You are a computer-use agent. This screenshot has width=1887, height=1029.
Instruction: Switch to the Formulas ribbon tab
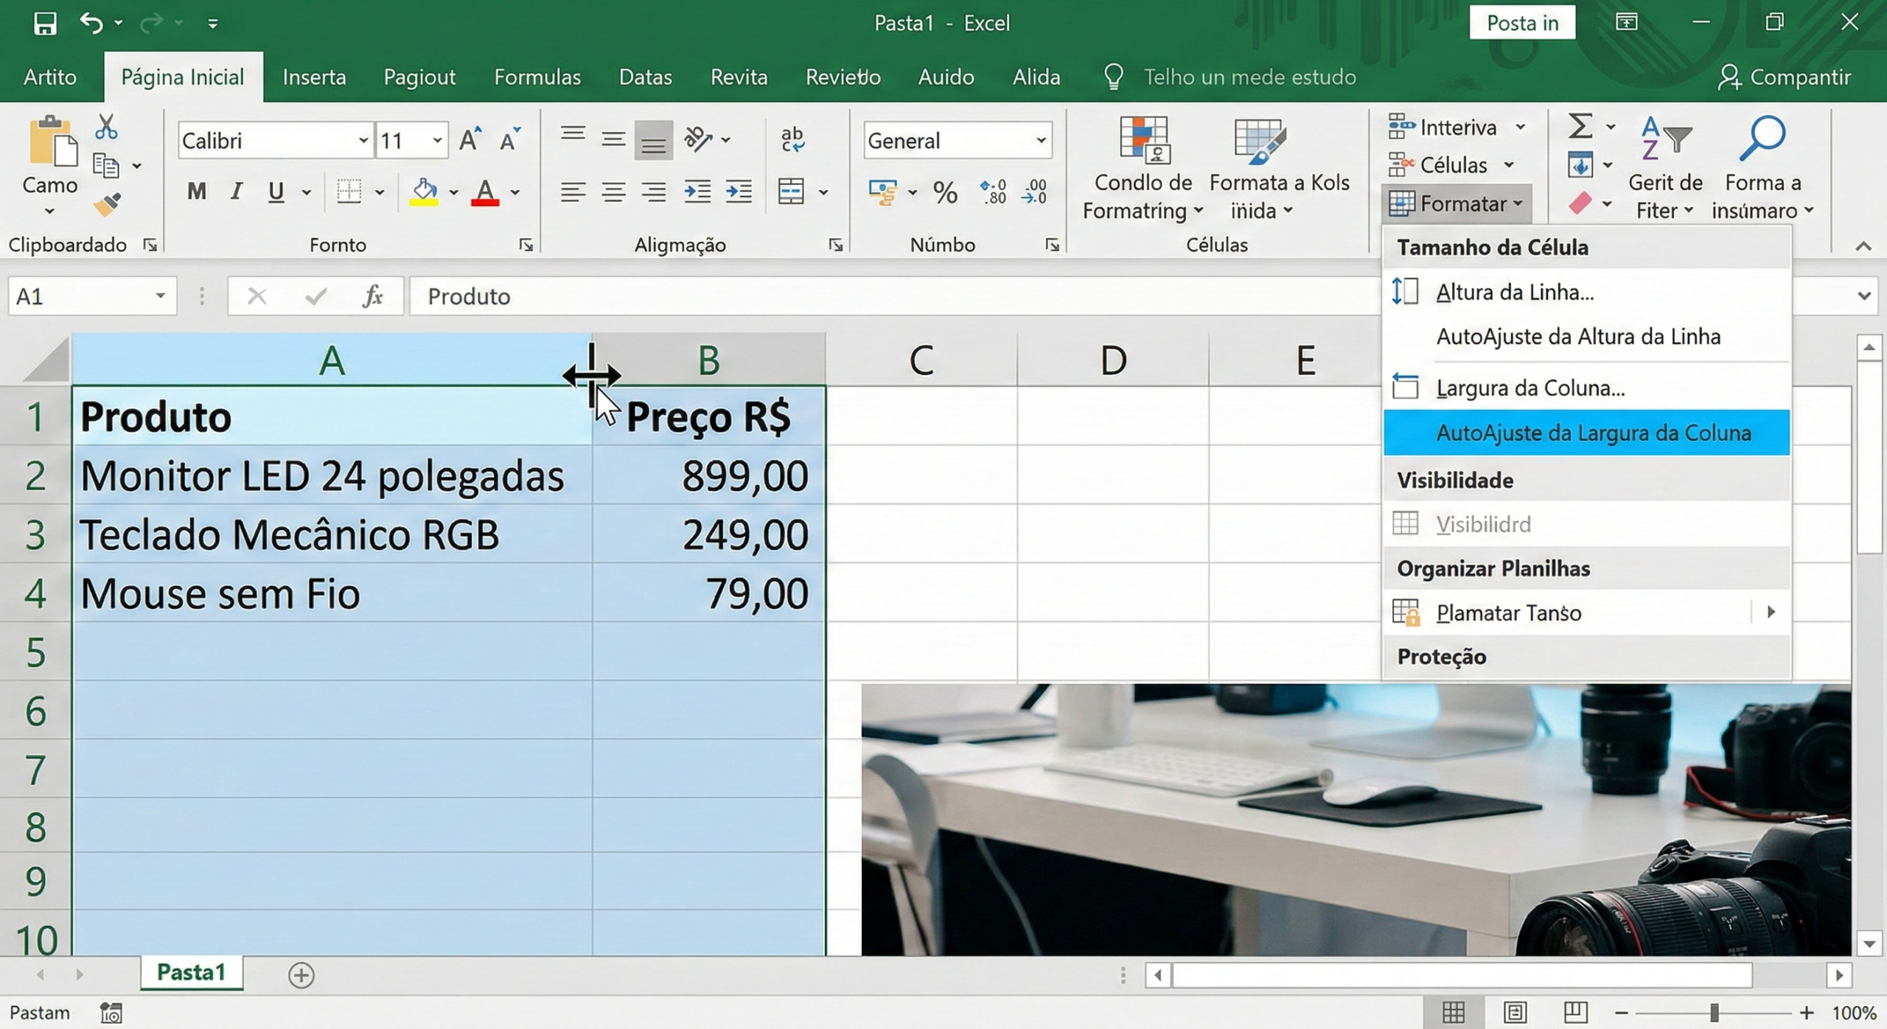(x=537, y=77)
